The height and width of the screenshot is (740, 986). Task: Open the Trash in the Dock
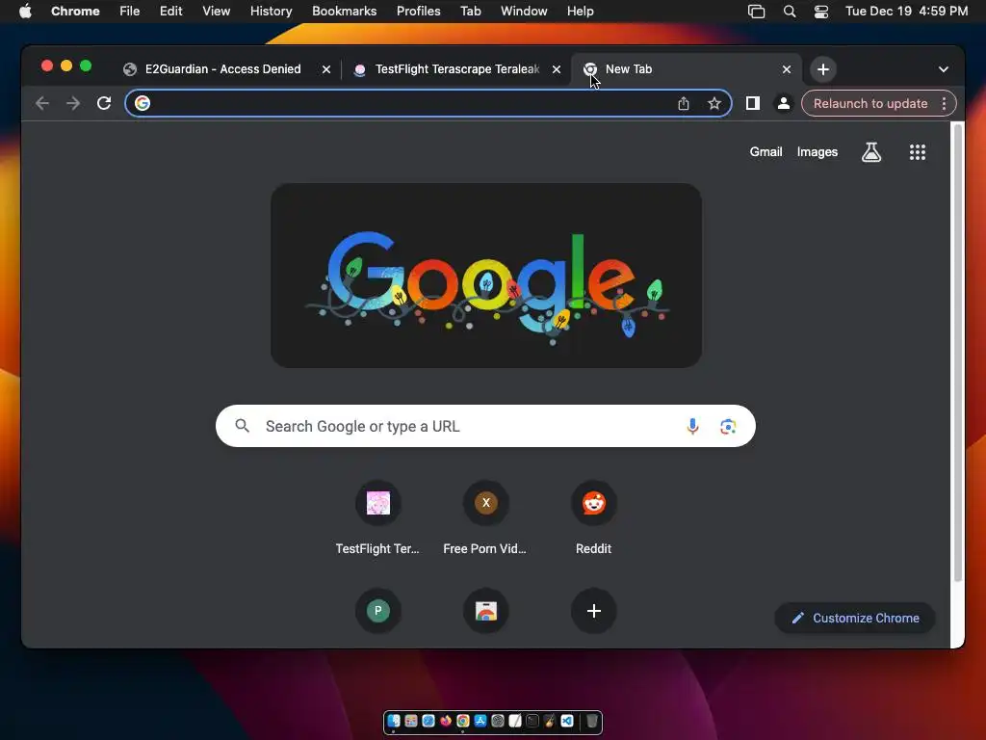point(592,721)
